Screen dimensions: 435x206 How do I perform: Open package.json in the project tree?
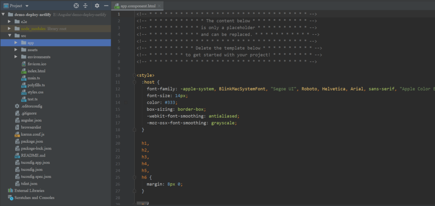pos(31,141)
